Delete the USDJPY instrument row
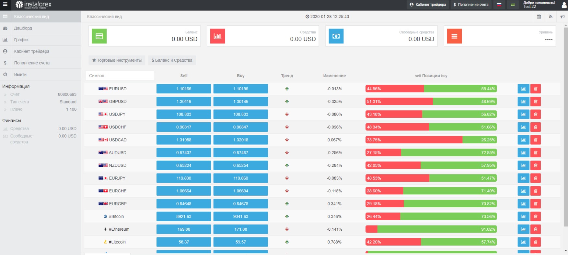 pos(536,114)
